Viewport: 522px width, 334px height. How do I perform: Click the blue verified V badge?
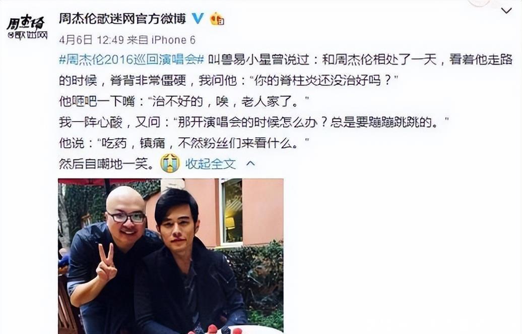[198, 18]
